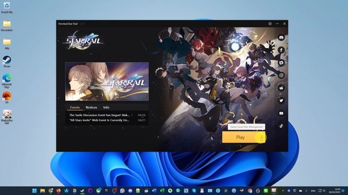Open File Explorer from the taskbar
Image resolution: width=348 pixels, height=195 pixels.
coord(42,191)
